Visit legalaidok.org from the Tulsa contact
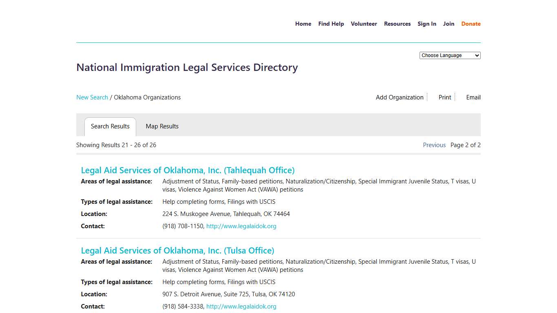 [x=241, y=306]
